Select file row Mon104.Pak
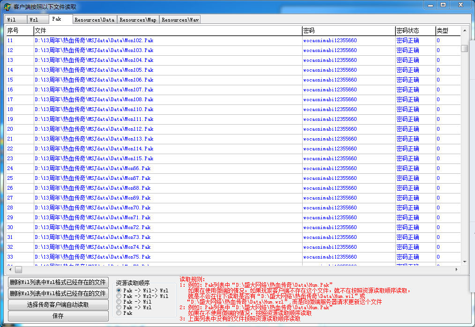 tap(233, 60)
